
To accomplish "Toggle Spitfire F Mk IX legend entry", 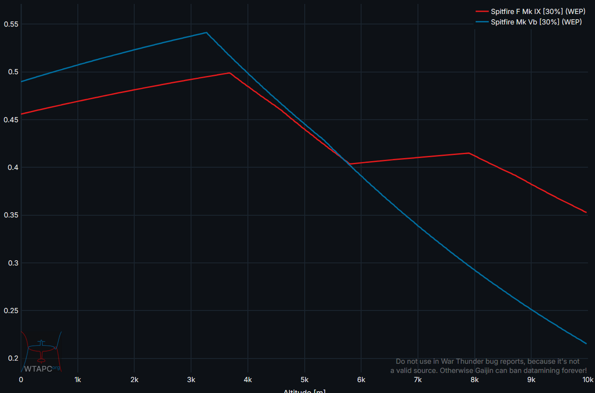I will pos(538,11).
